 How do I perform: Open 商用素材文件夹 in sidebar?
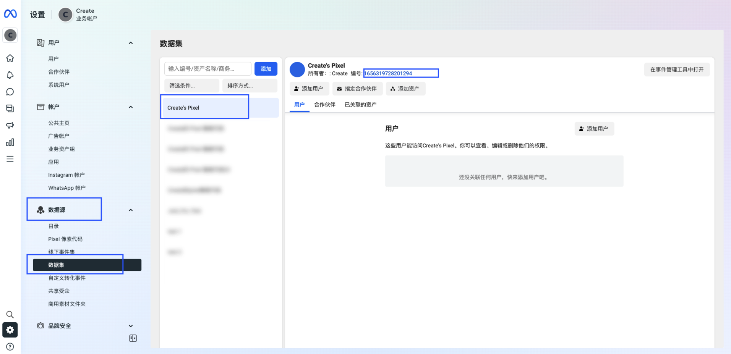tap(67, 304)
